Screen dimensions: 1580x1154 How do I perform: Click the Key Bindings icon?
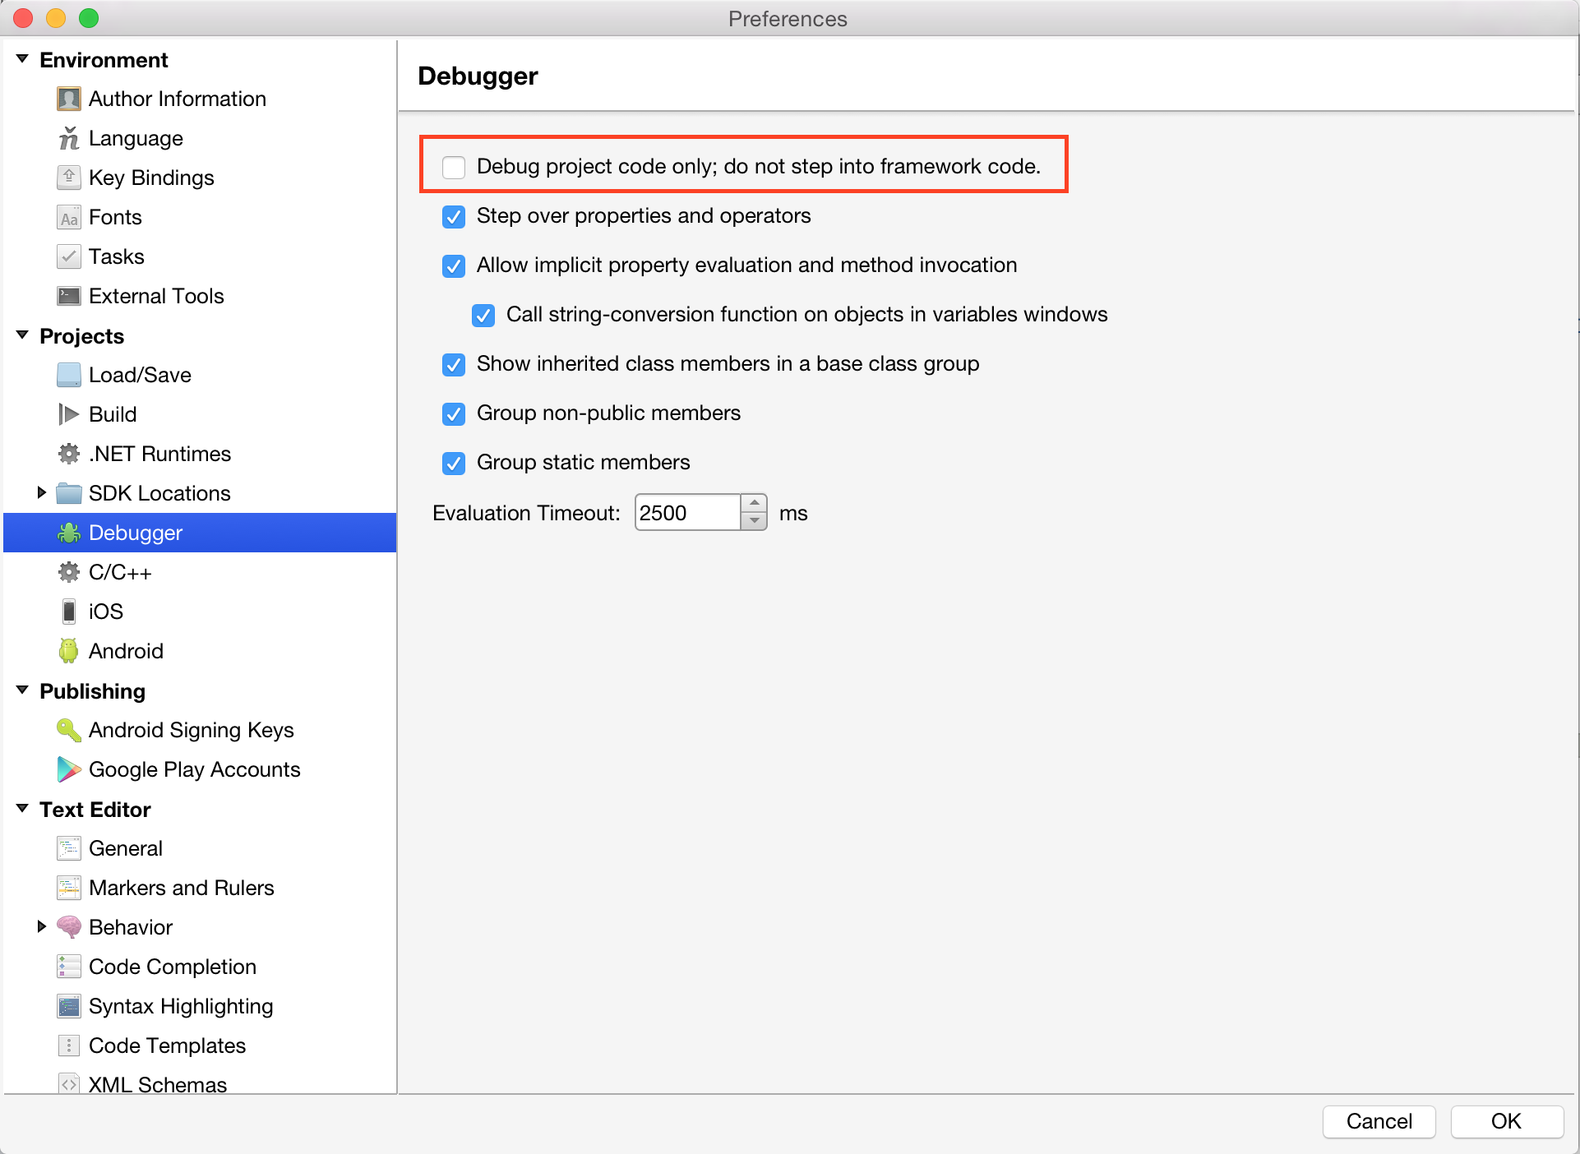[69, 178]
